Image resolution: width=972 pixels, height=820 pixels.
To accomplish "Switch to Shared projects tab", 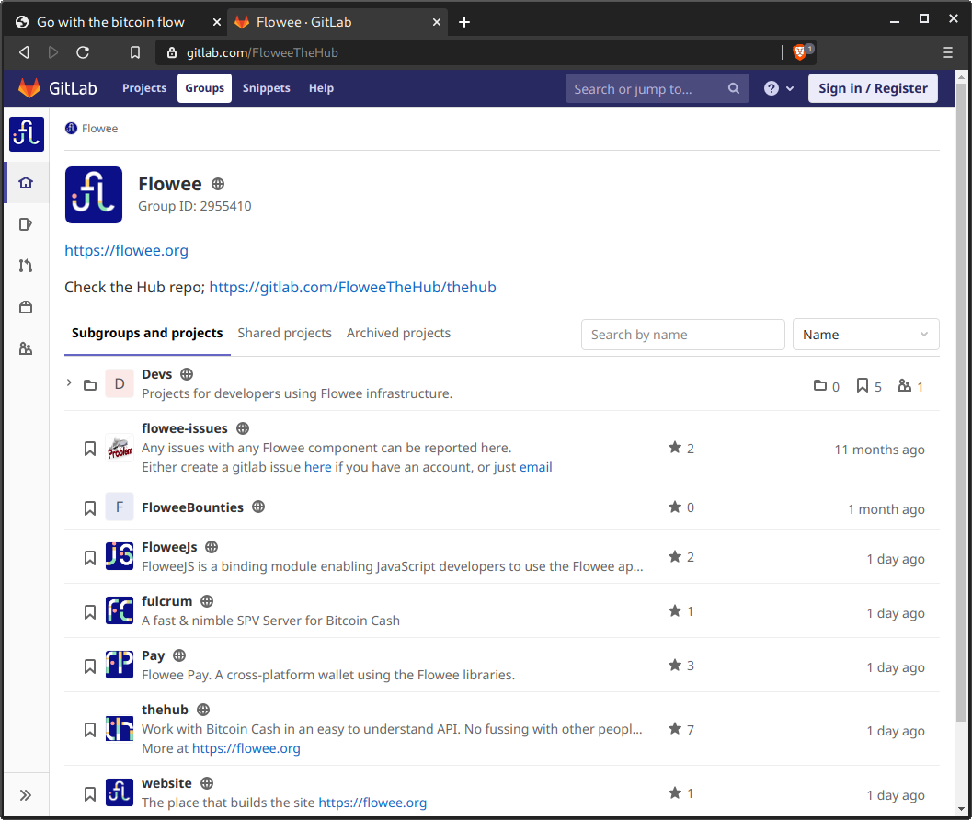I will pyautogui.click(x=284, y=334).
